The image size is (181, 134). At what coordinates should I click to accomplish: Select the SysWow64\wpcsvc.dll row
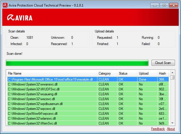[88, 114]
